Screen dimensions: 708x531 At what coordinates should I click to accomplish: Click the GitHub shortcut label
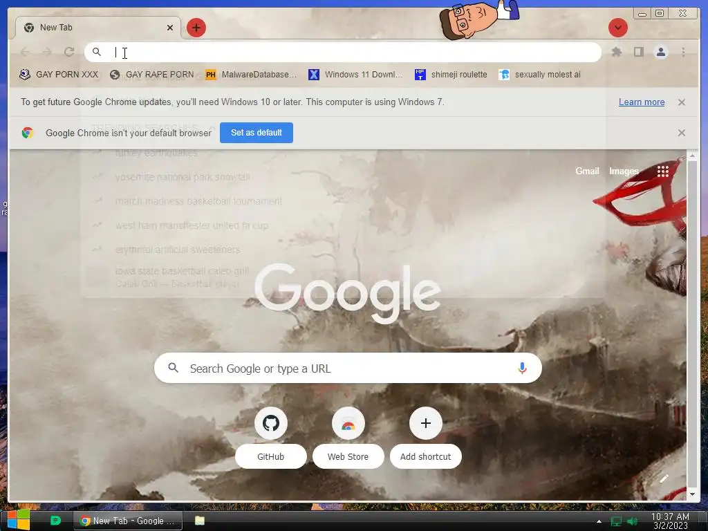tap(270, 456)
